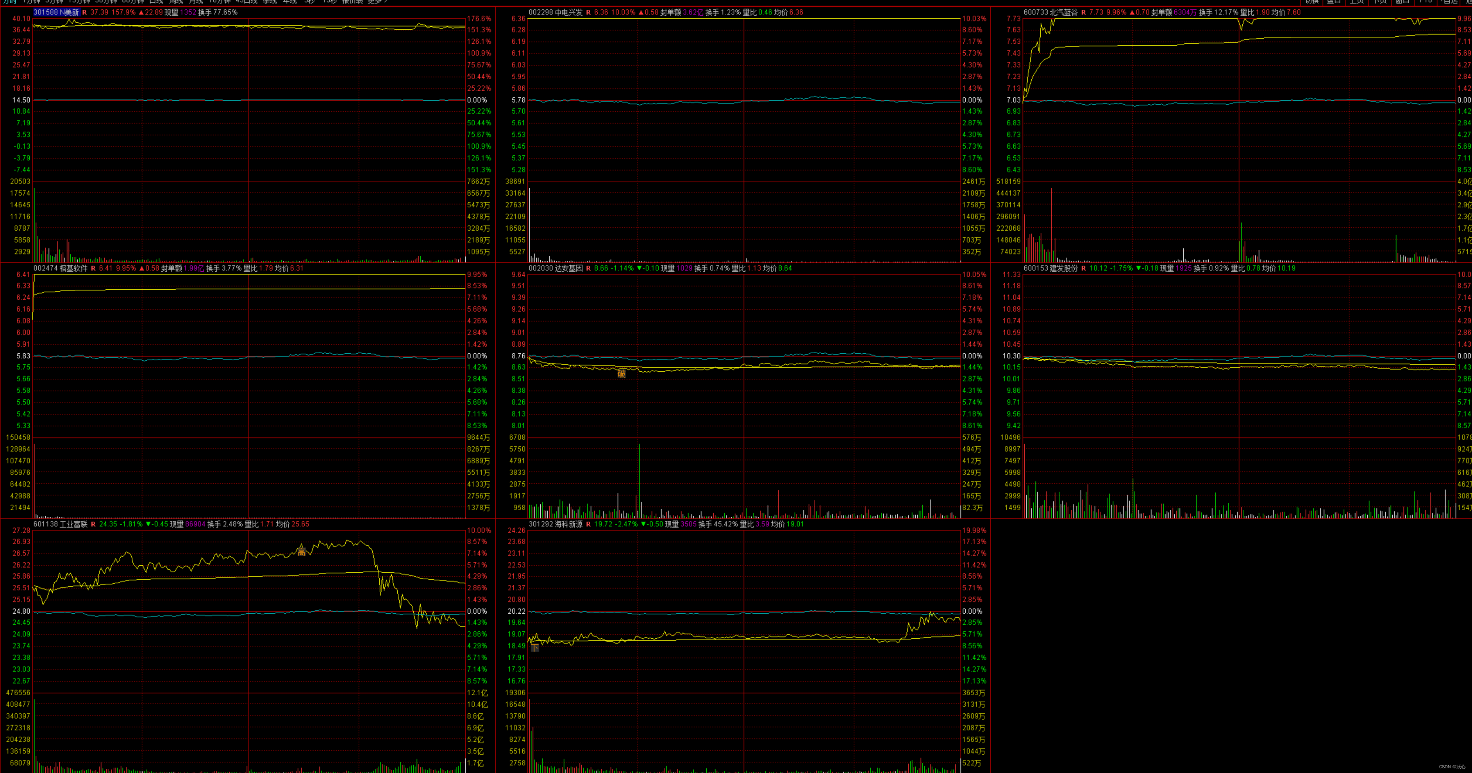Click 工业富联 均价 value 25.65
Viewport: 1472px width, 773px height.
300,524
